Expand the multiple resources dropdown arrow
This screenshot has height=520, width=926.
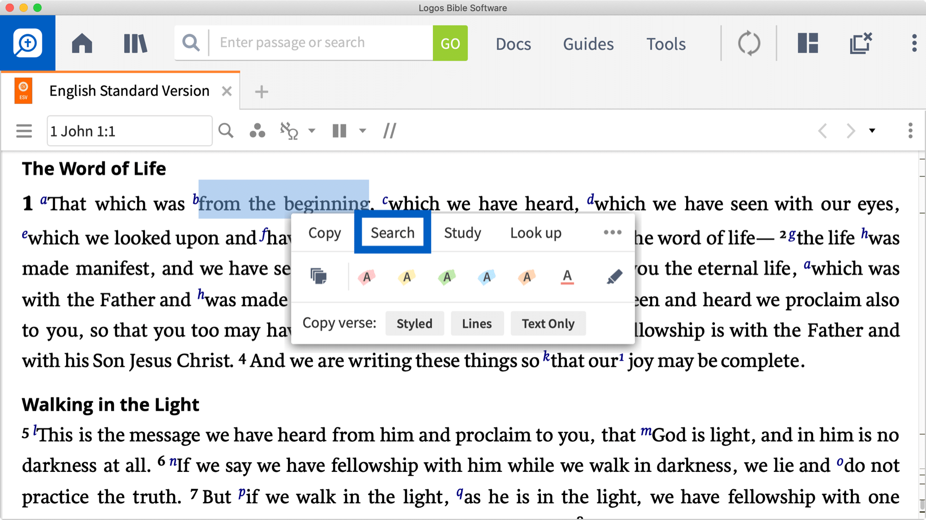pos(363,131)
